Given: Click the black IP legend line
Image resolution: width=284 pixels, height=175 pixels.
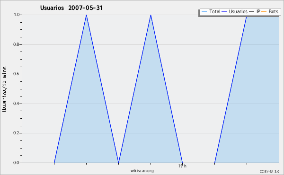Looking at the screenshot, I should tap(252, 12).
